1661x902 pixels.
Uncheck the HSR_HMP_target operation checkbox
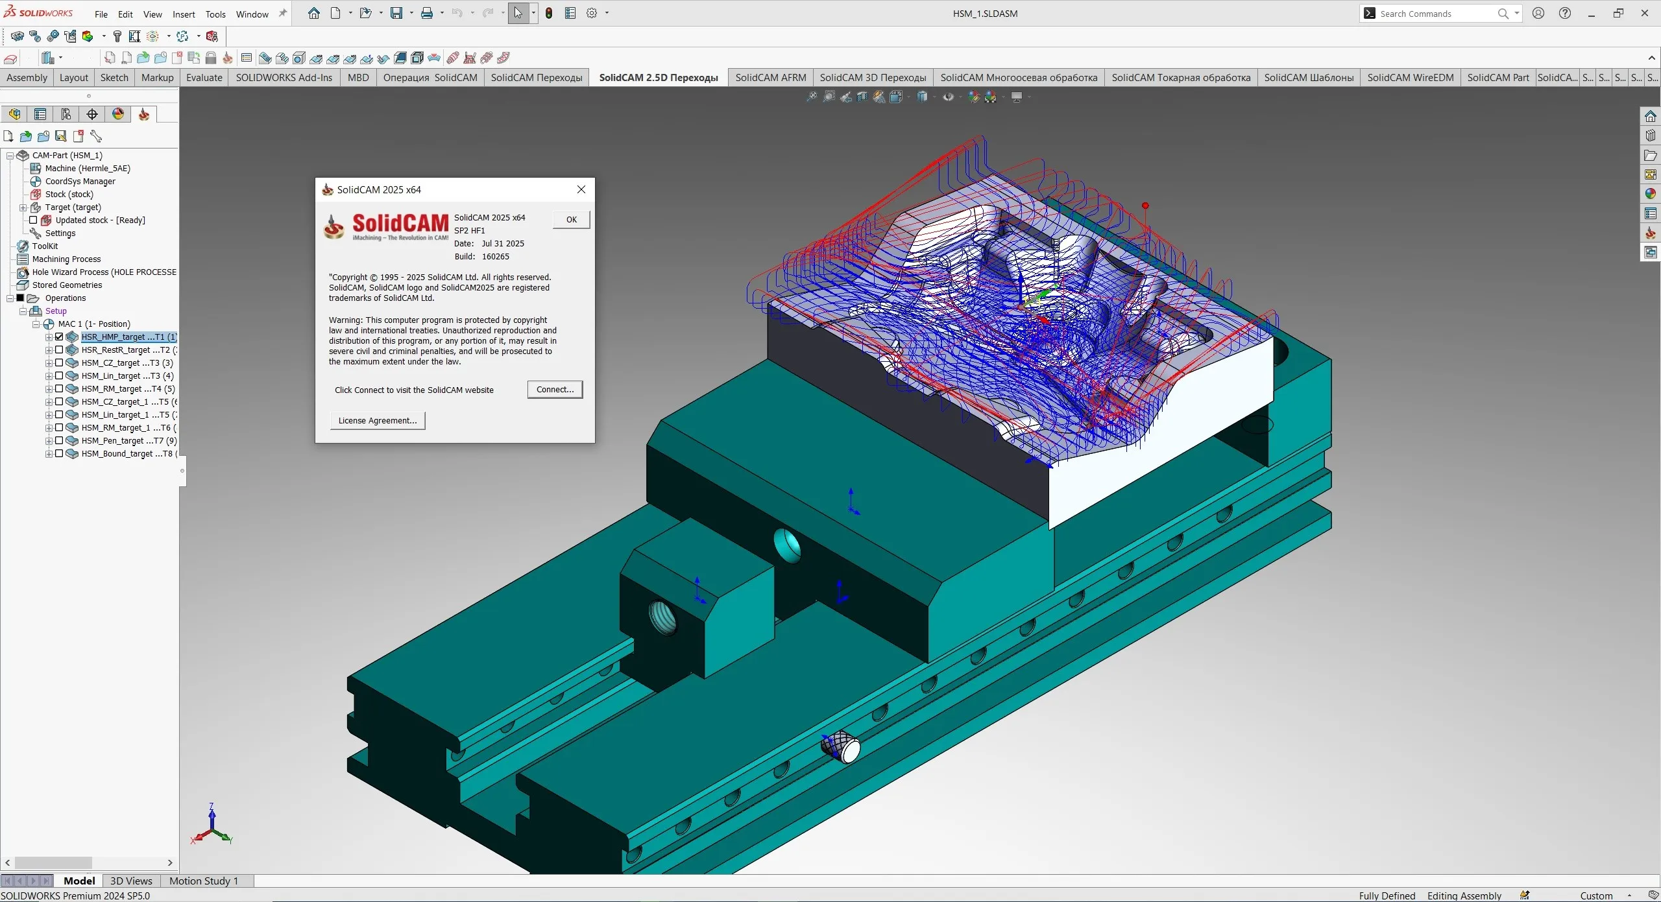click(59, 337)
